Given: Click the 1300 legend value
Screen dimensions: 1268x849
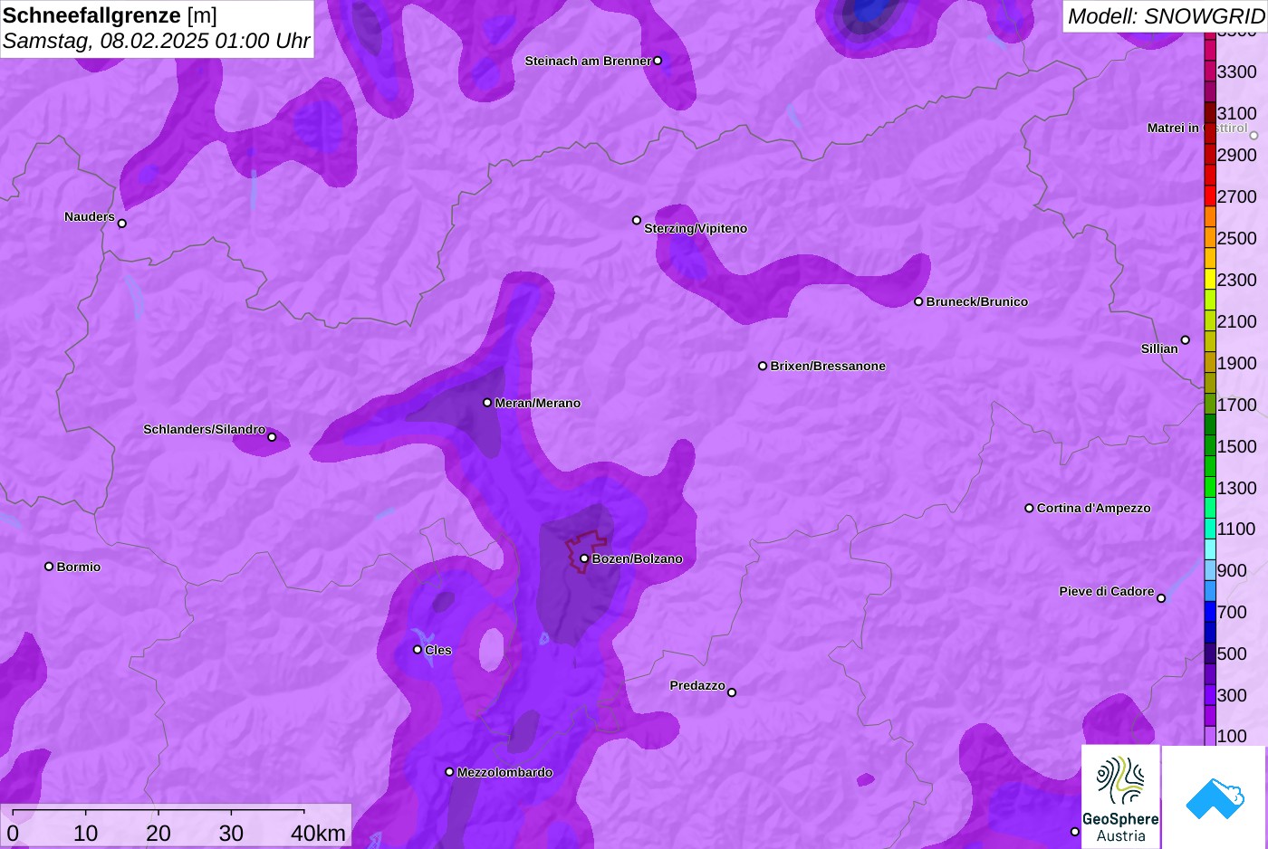Looking at the screenshot, I should click(1236, 488).
